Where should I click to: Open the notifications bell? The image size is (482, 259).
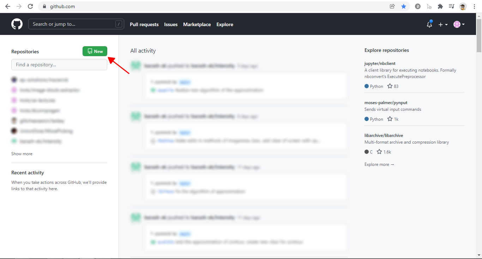(x=429, y=24)
